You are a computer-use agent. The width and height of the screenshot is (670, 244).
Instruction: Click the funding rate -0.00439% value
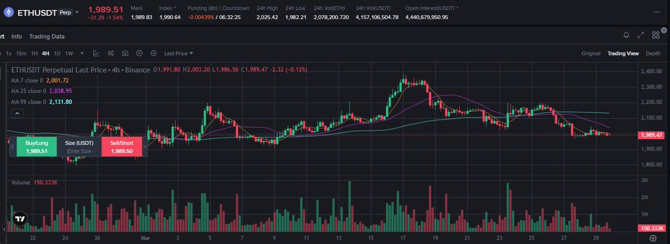[x=201, y=17]
